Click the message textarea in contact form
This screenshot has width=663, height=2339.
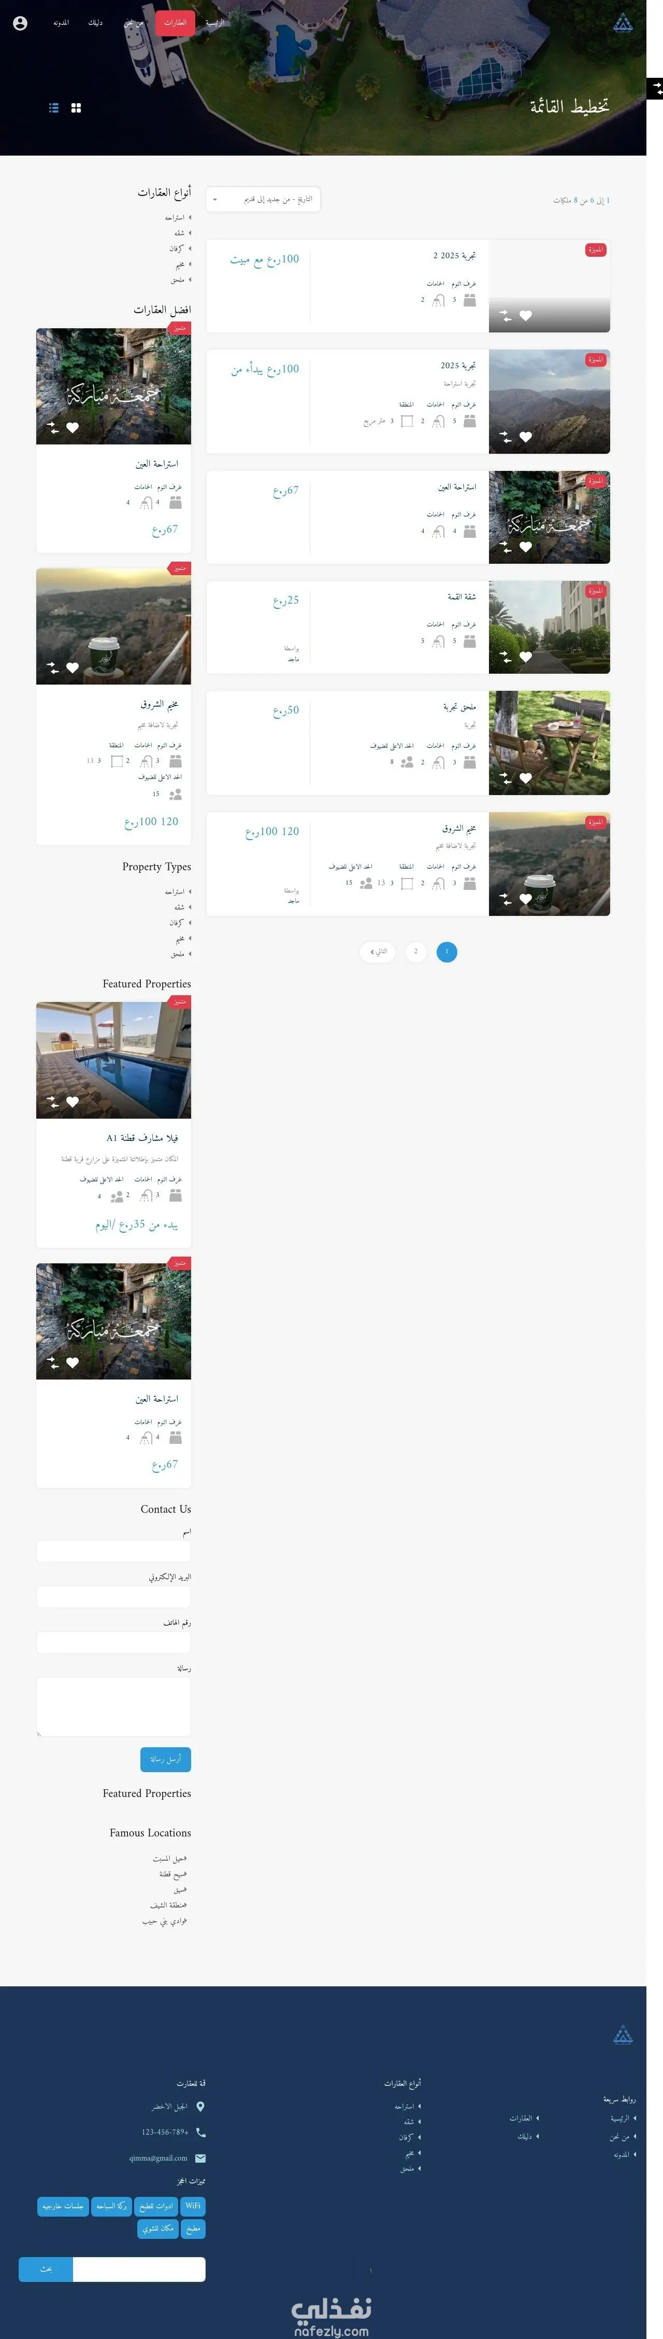point(113,1707)
